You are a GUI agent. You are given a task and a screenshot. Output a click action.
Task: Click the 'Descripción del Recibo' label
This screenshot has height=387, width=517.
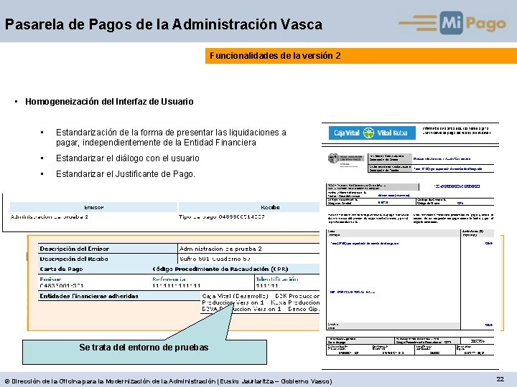pos(74,259)
